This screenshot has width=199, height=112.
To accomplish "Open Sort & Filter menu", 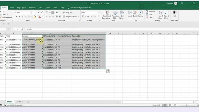I will click(161, 15).
